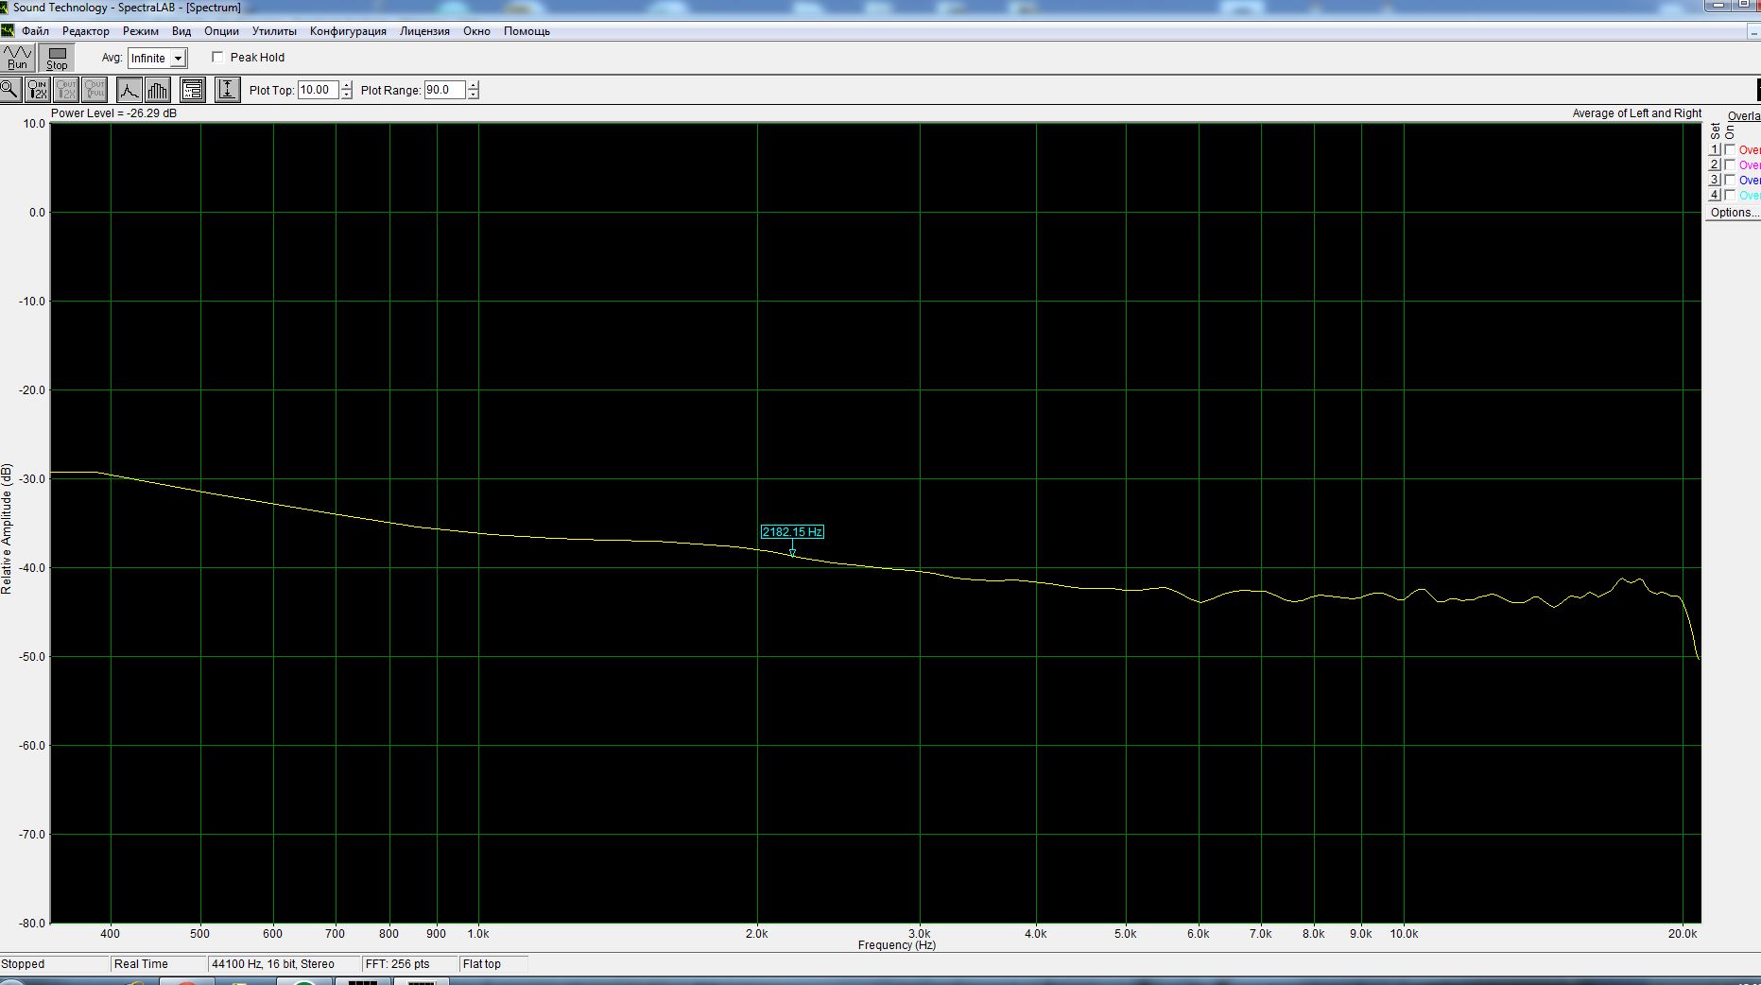Open the spectrum settings dialog icon
Image resolution: width=1761 pixels, height=985 pixels.
coord(193,90)
